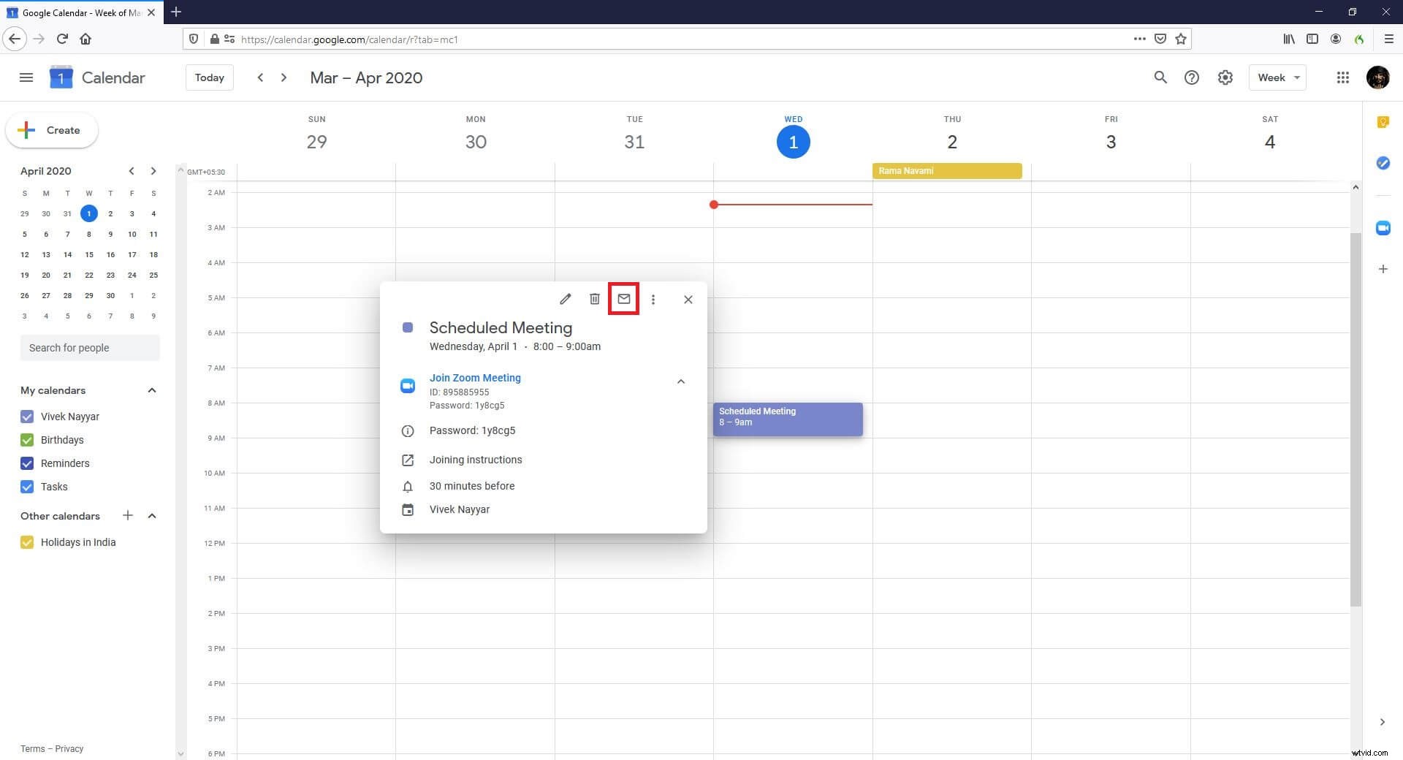Collapse Zoom meeting details chevron
Image resolution: width=1403 pixels, height=760 pixels.
680,381
